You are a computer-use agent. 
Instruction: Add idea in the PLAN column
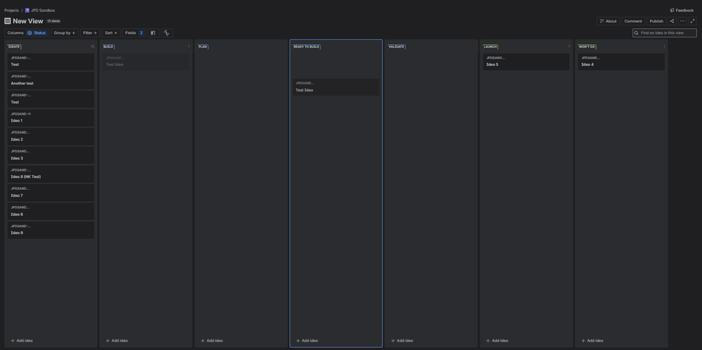coord(212,341)
